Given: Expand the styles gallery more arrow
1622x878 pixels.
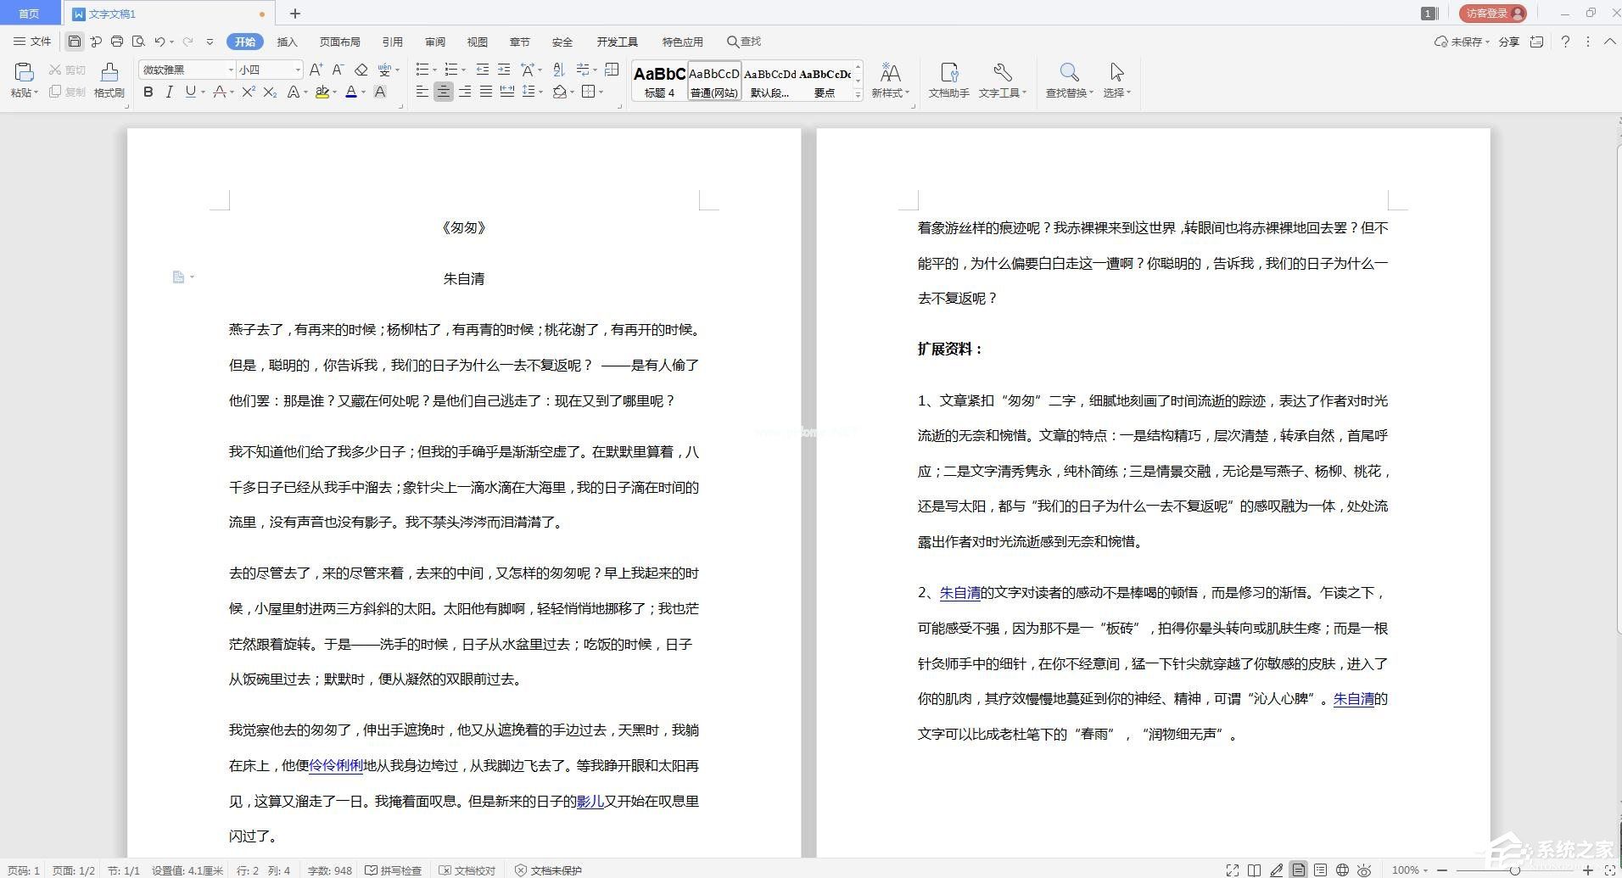Looking at the screenshot, I should tap(858, 94).
